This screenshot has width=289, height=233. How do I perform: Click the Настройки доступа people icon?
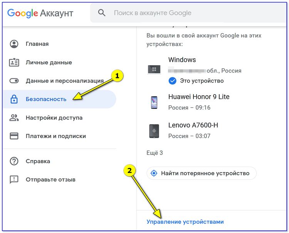(x=14, y=118)
